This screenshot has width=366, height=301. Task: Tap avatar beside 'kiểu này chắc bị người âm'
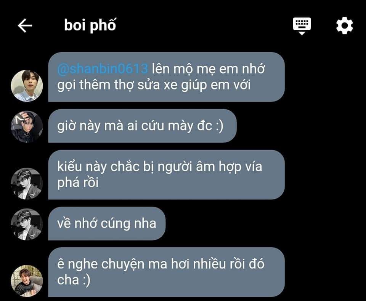pos(27,184)
